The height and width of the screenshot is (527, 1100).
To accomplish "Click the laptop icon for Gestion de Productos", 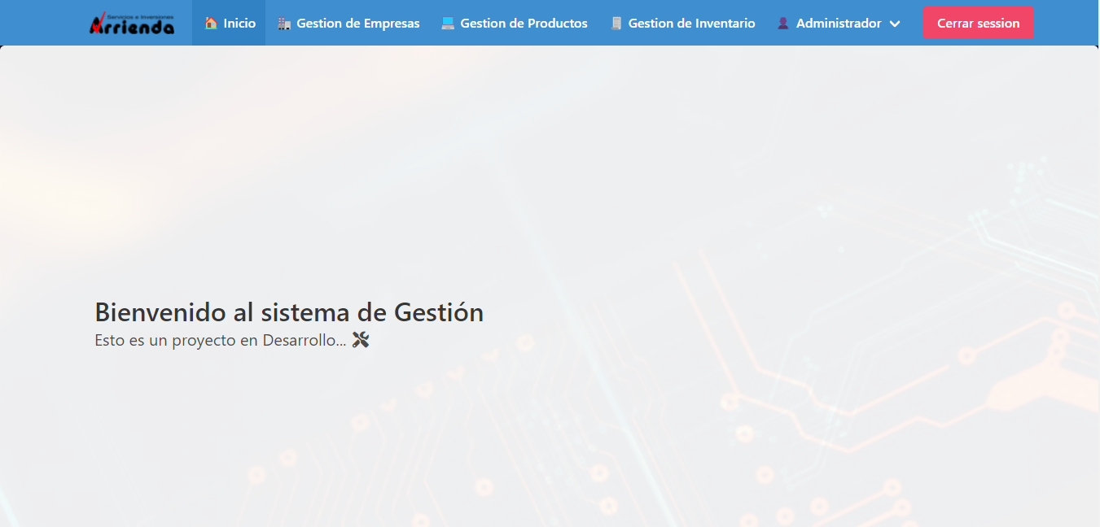I will click(448, 23).
